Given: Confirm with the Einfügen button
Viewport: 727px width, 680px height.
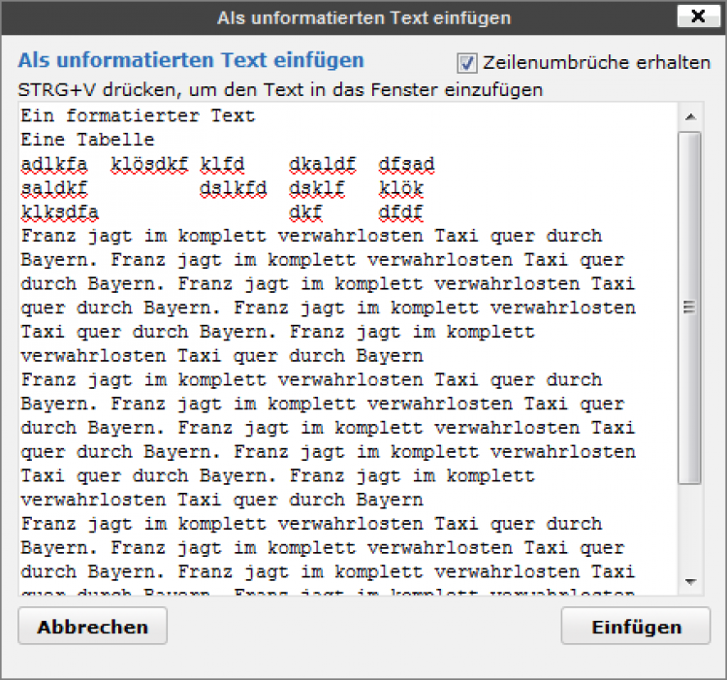Looking at the screenshot, I should [x=636, y=627].
